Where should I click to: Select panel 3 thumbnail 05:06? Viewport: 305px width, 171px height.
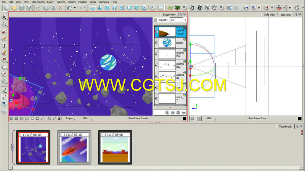(x=115, y=147)
